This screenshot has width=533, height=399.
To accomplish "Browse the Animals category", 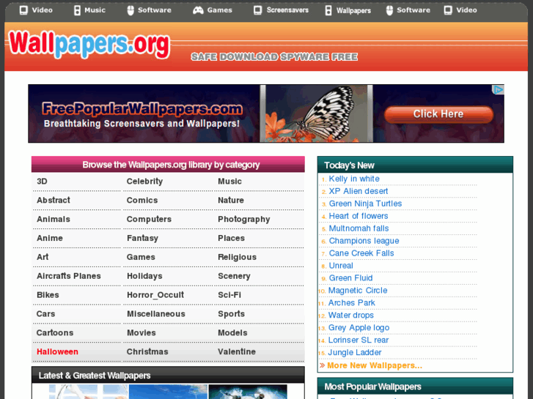I will 54,220.
